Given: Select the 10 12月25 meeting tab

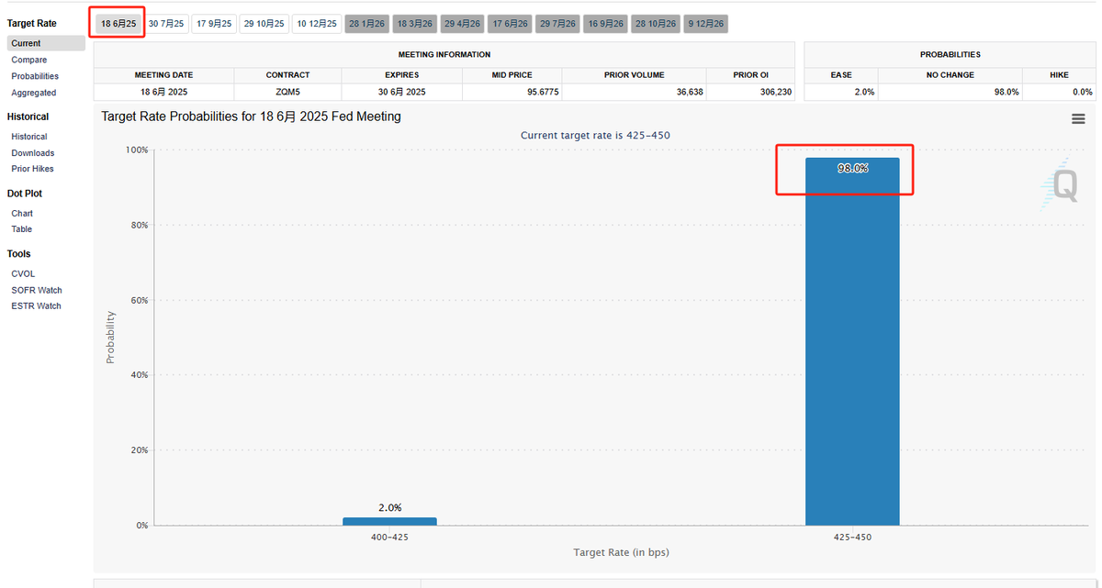Looking at the screenshot, I should (317, 24).
